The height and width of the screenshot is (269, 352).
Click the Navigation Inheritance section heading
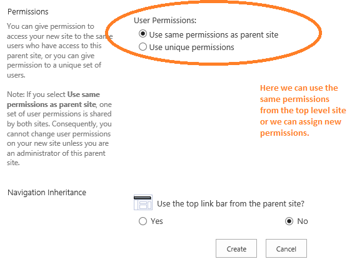[47, 193]
